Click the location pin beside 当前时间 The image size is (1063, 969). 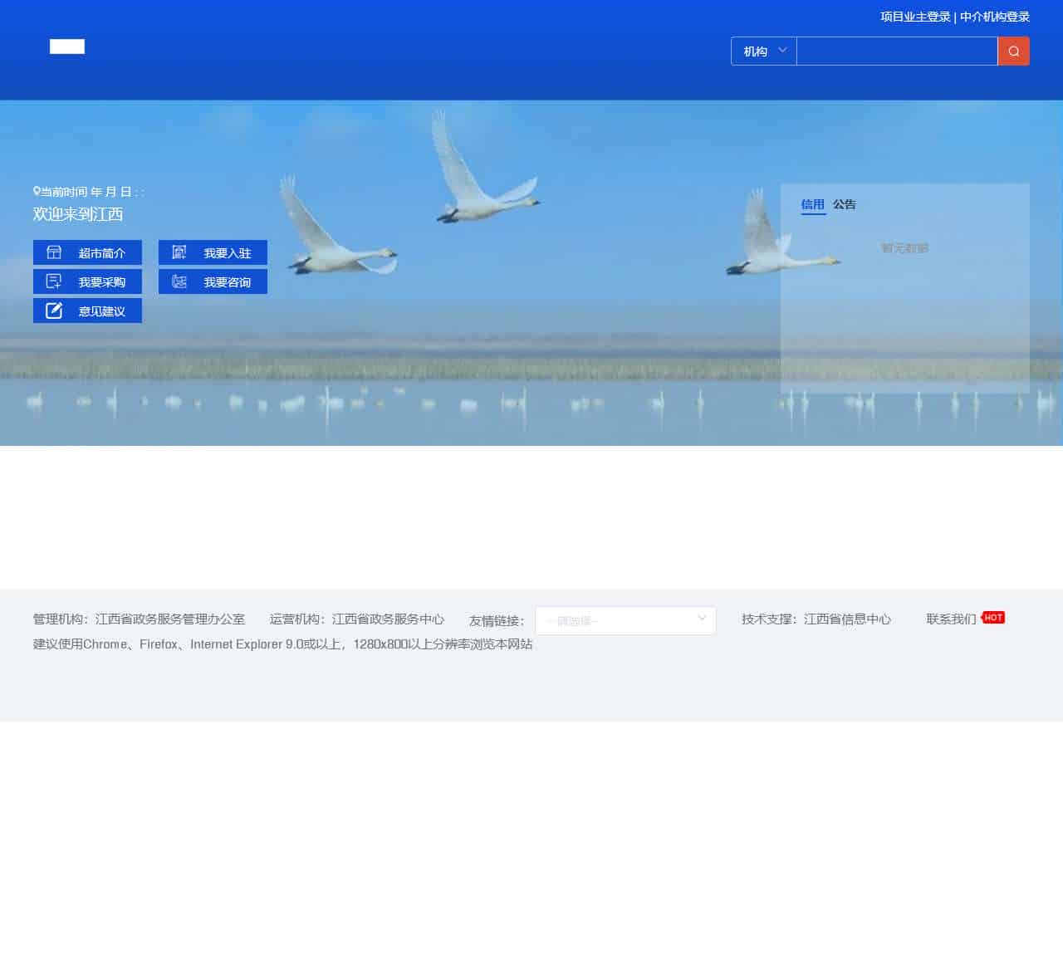tap(36, 191)
